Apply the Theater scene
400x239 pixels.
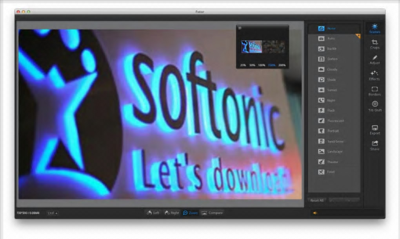[334, 162]
